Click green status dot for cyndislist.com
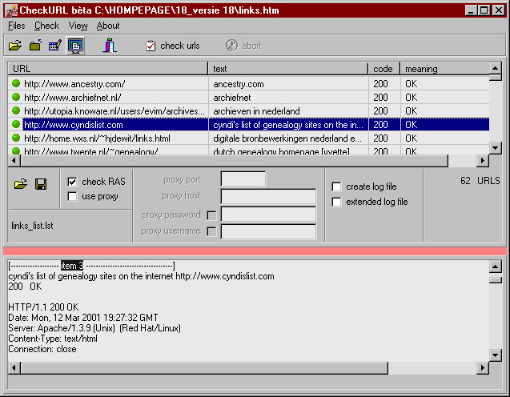This screenshot has height=397, width=510. [16, 124]
